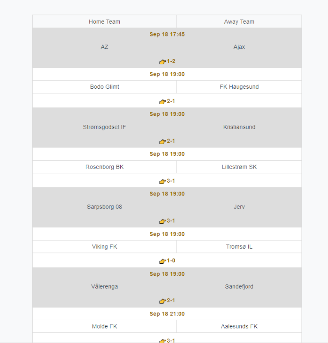The width and height of the screenshot is (328, 343).
Task: Click the Sep 18 21:00 match date
Action: 167,314
